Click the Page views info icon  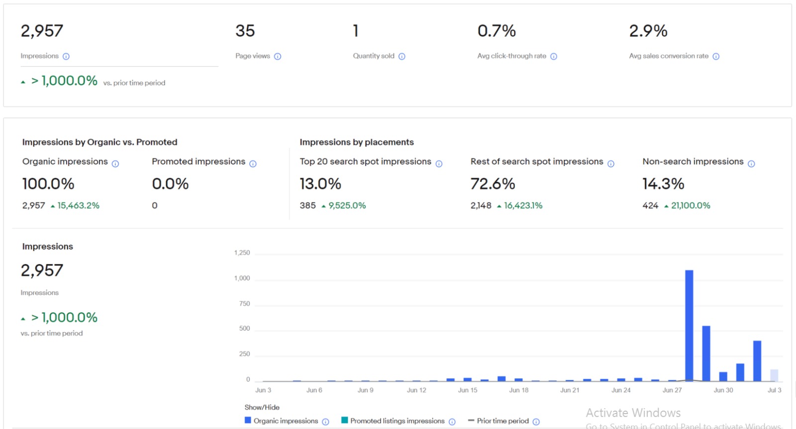(x=278, y=57)
